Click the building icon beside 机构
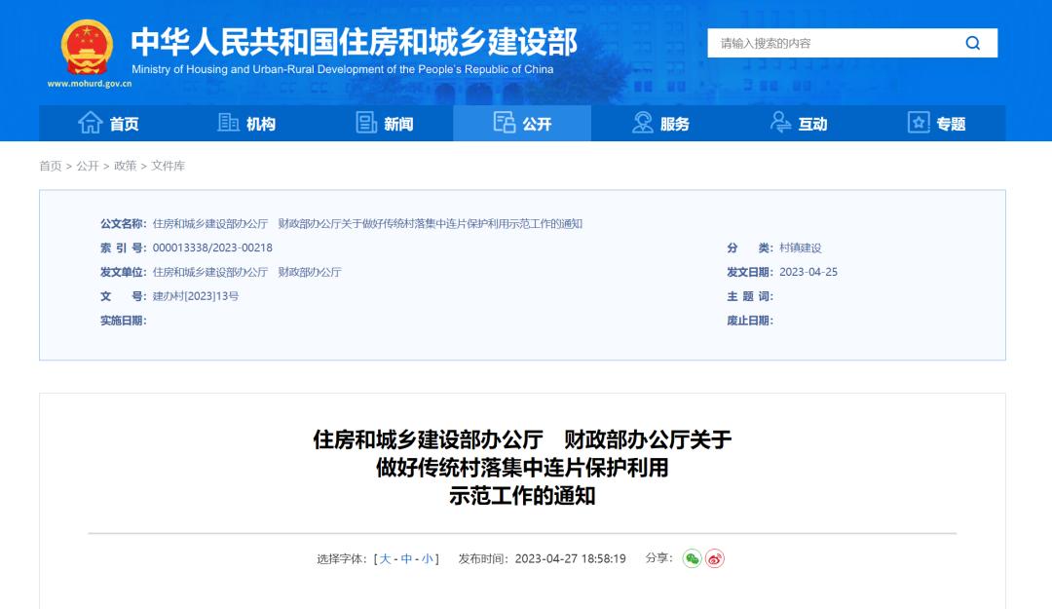The image size is (1052, 609). (228, 123)
